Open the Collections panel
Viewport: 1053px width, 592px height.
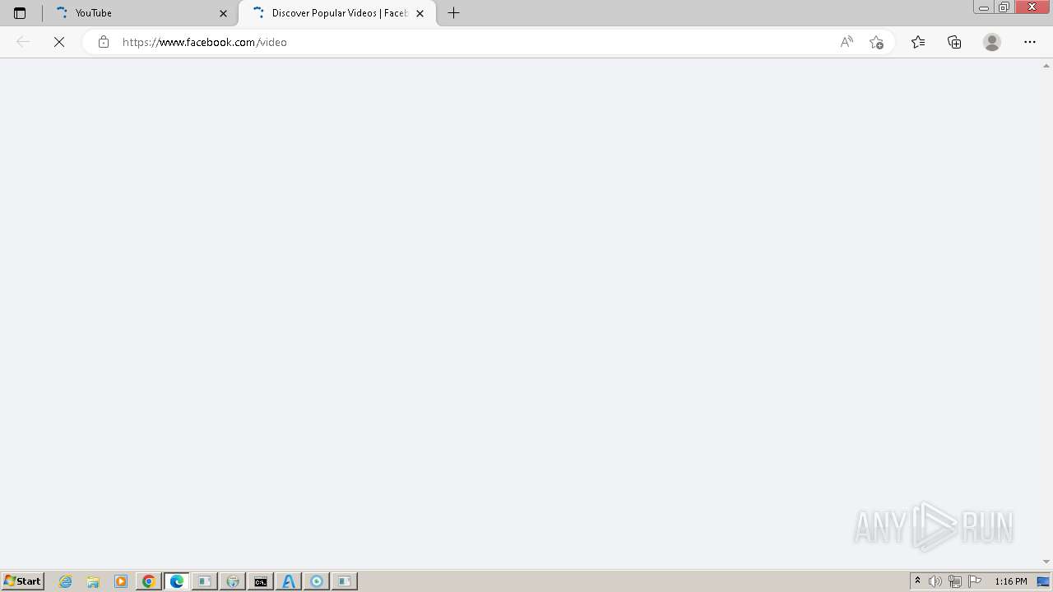tap(954, 42)
